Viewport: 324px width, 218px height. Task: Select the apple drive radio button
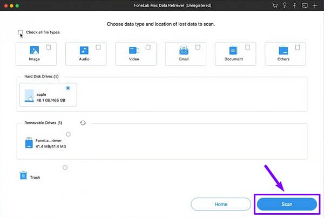[68, 88]
